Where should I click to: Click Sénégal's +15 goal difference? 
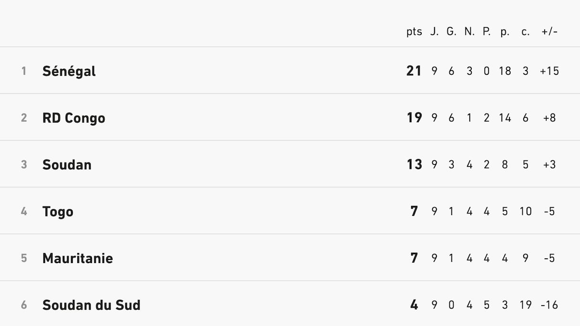549,71
